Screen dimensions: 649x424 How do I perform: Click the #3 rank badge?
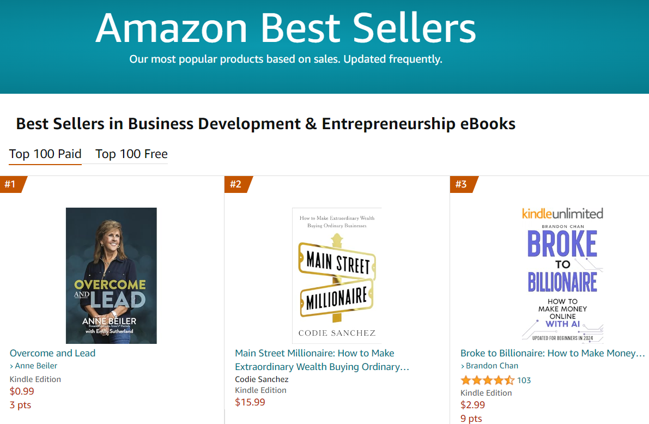pyautogui.click(x=462, y=184)
